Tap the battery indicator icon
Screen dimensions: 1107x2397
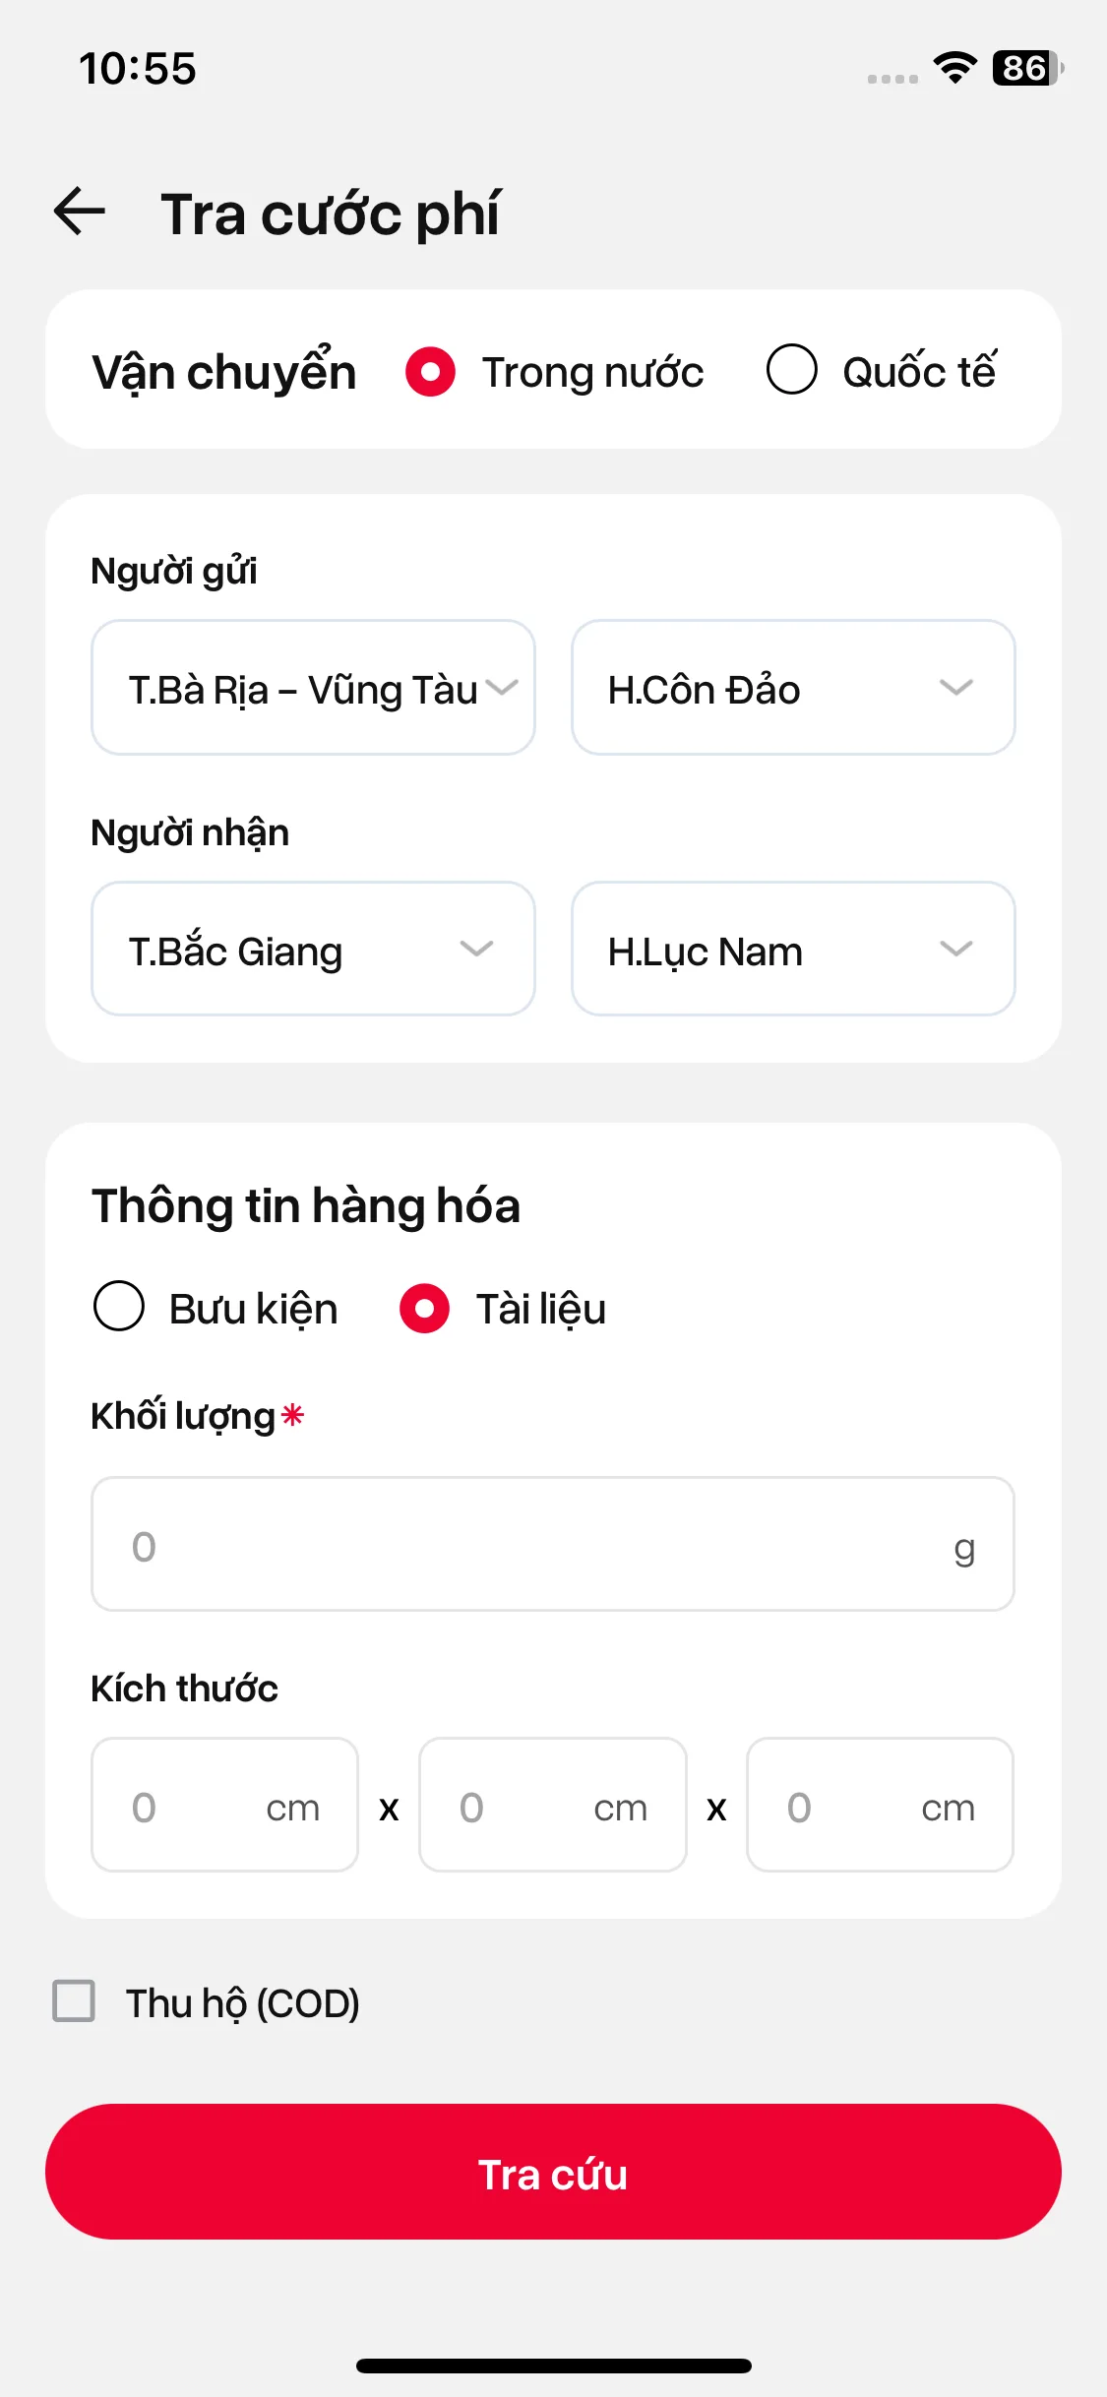[x=1027, y=68]
